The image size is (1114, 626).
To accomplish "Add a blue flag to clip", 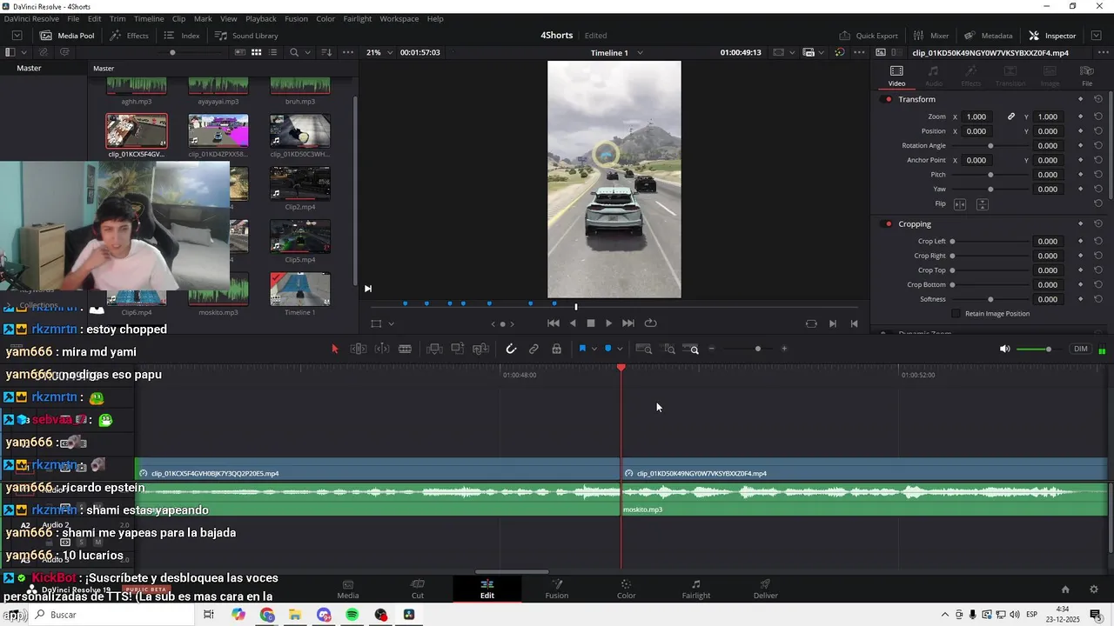I will pyautogui.click(x=582, y=349).
